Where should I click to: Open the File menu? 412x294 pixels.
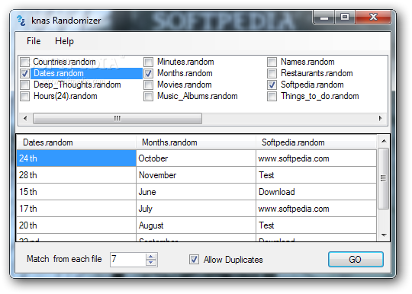point(34,41)
